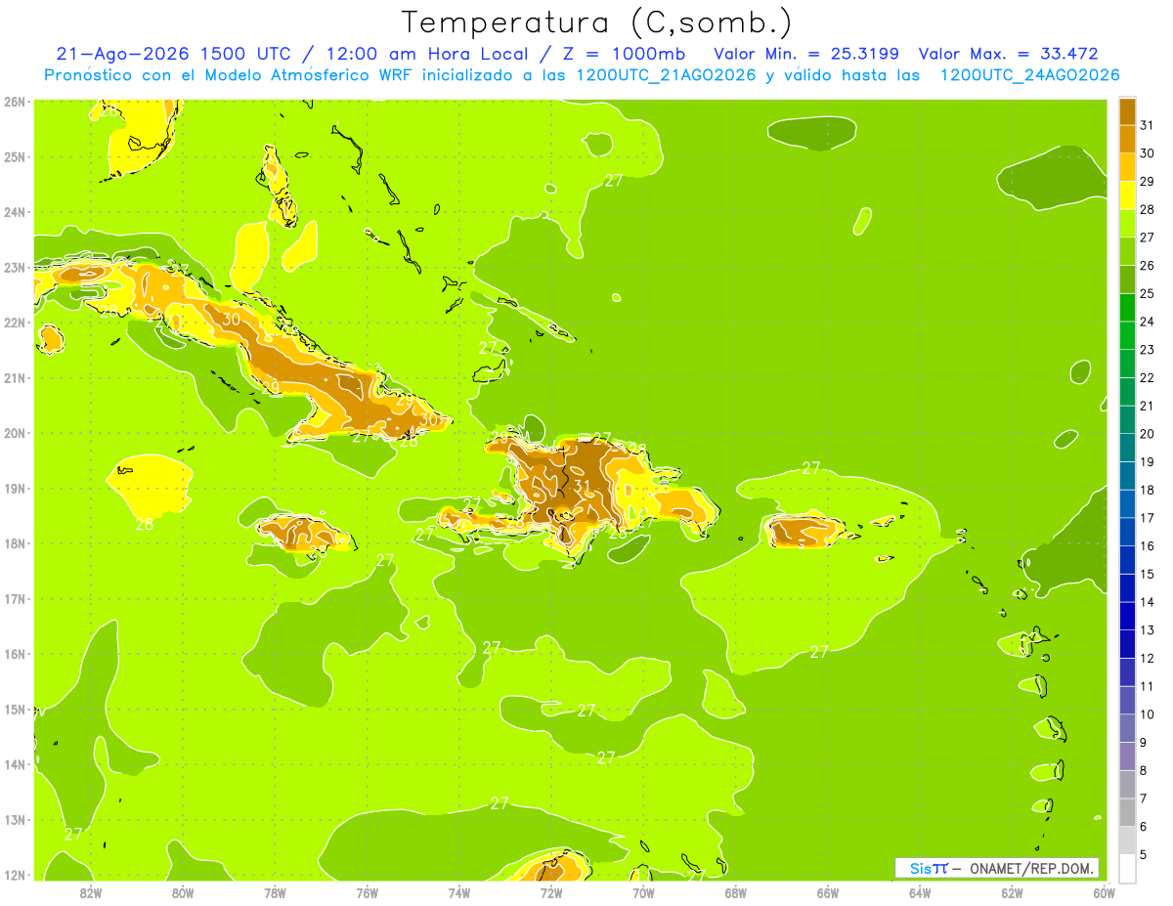Click the color bar label '13'
This screenshot has height=906, width=1173.
[x=1146, y=630]
